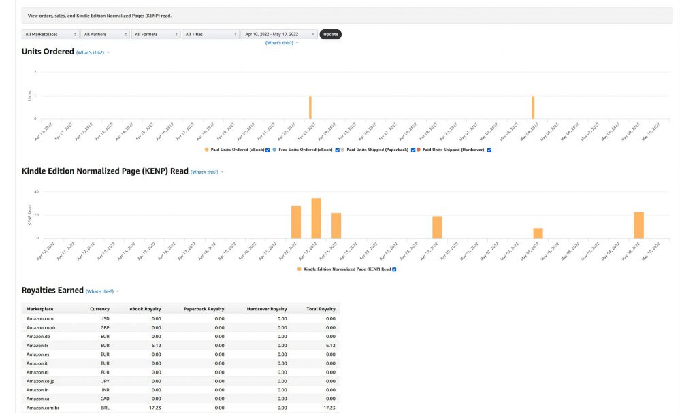Click the tallest KENP Read bar
This screenshot has width=697, height=413.
coord(316,218)
